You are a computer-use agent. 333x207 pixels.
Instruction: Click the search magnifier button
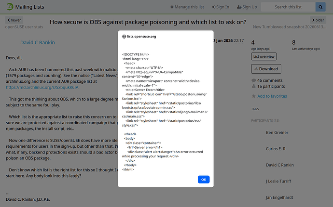pos(320,7)
